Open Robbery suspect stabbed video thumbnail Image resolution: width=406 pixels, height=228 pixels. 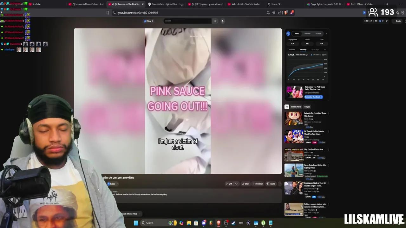294,209
